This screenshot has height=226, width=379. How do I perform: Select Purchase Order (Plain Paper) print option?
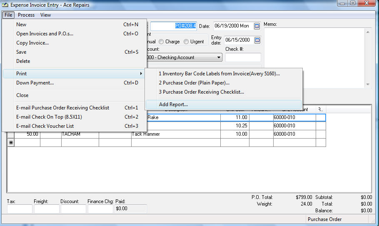194,83
